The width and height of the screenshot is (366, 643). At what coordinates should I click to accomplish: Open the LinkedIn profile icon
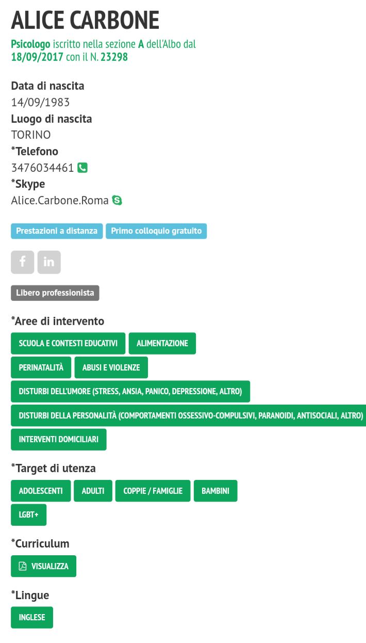click(x=49, y=262)
